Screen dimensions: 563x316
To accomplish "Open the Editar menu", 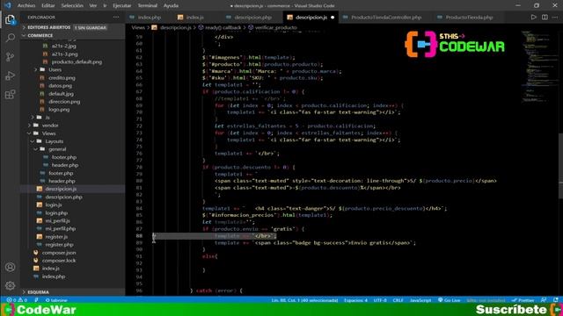I will click(x=48, y=5).
